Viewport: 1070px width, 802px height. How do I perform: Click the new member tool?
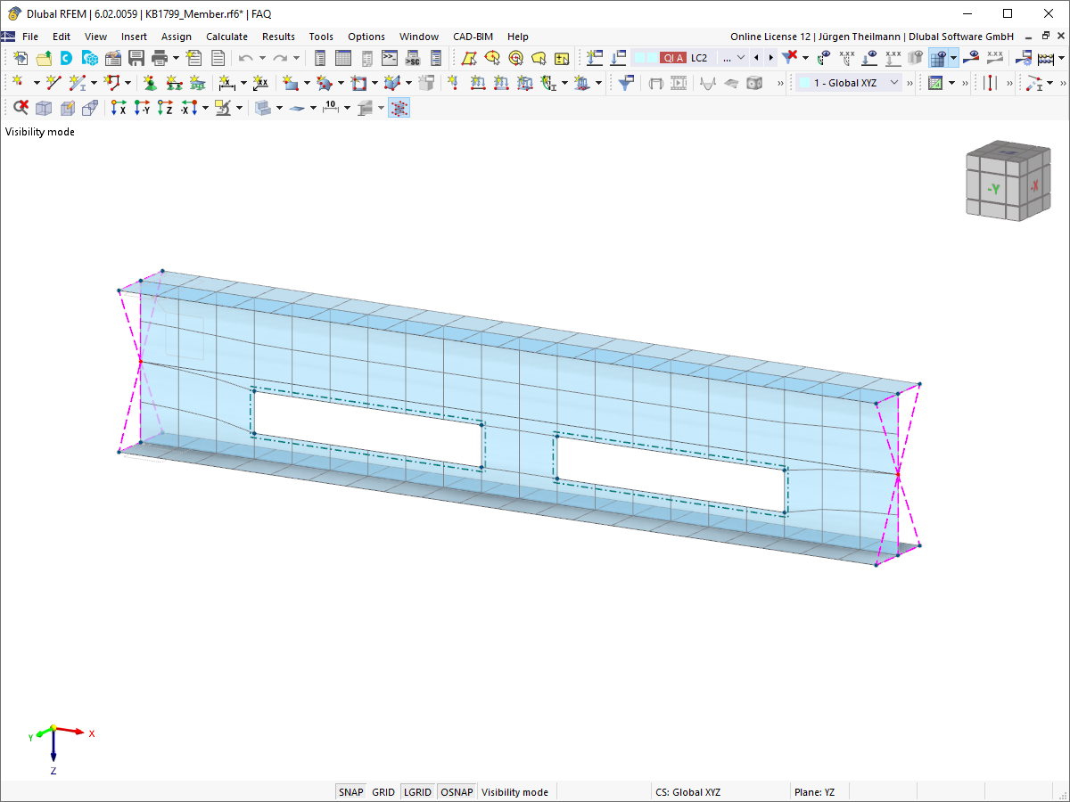tap(78, 82)
